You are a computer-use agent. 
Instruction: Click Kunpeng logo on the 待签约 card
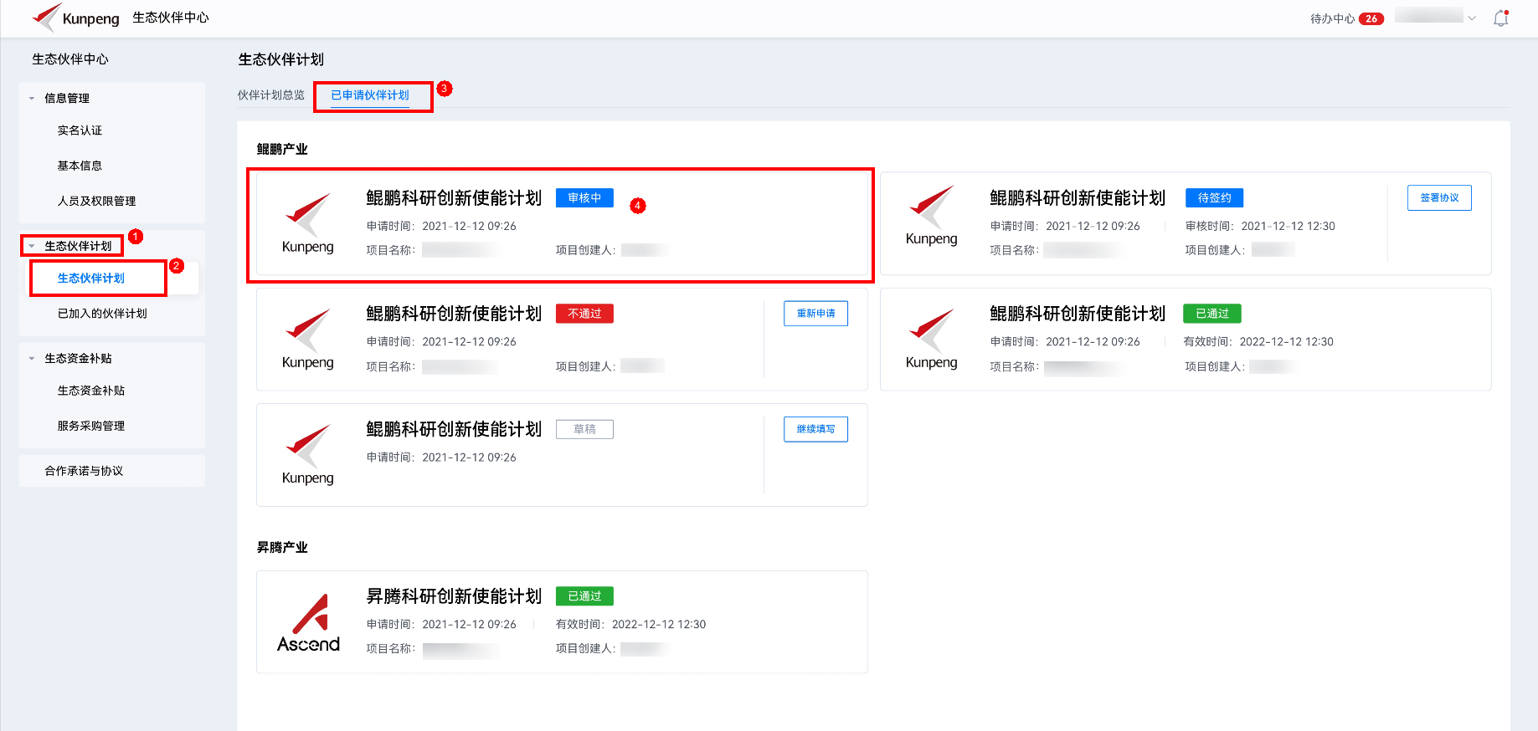tap(931, 215)
